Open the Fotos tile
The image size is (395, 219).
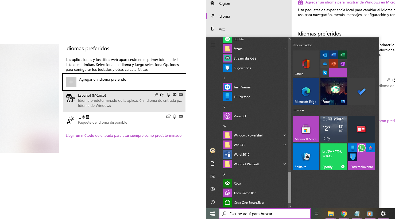[x=334, y=92]
